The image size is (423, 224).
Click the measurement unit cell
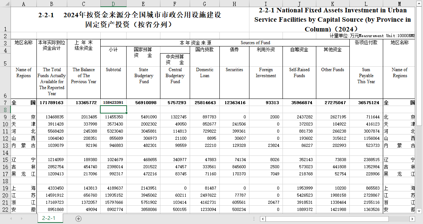point(372,36)
